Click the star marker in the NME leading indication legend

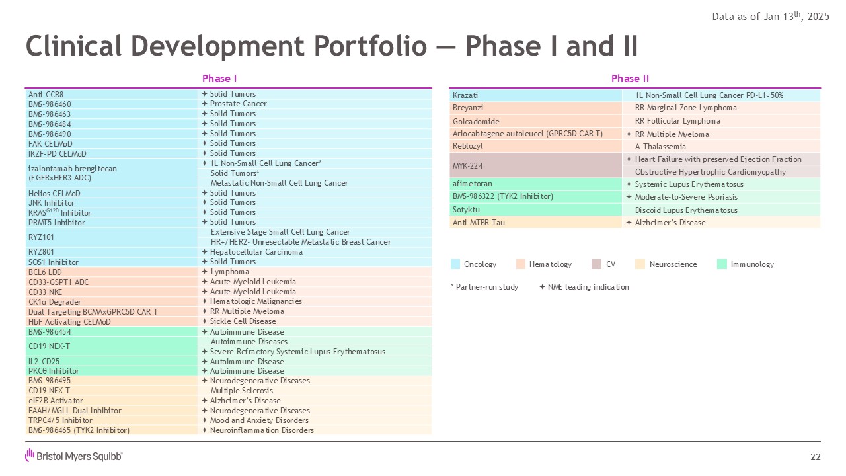tap(543, 287)
